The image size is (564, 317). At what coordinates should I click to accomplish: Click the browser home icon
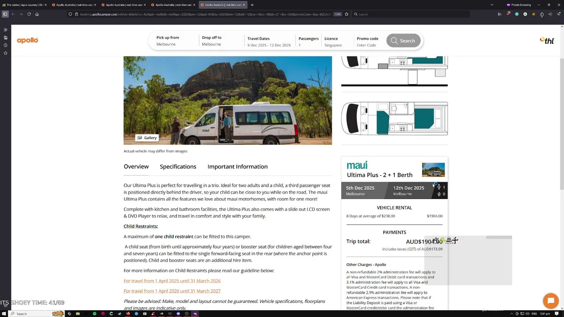point(37,14)
